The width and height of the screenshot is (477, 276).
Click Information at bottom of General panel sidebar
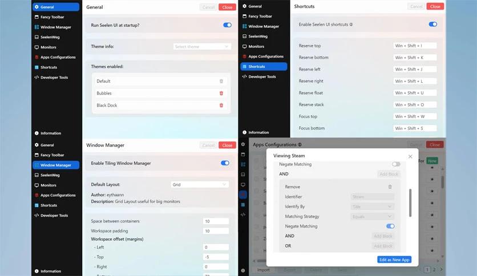56,133
